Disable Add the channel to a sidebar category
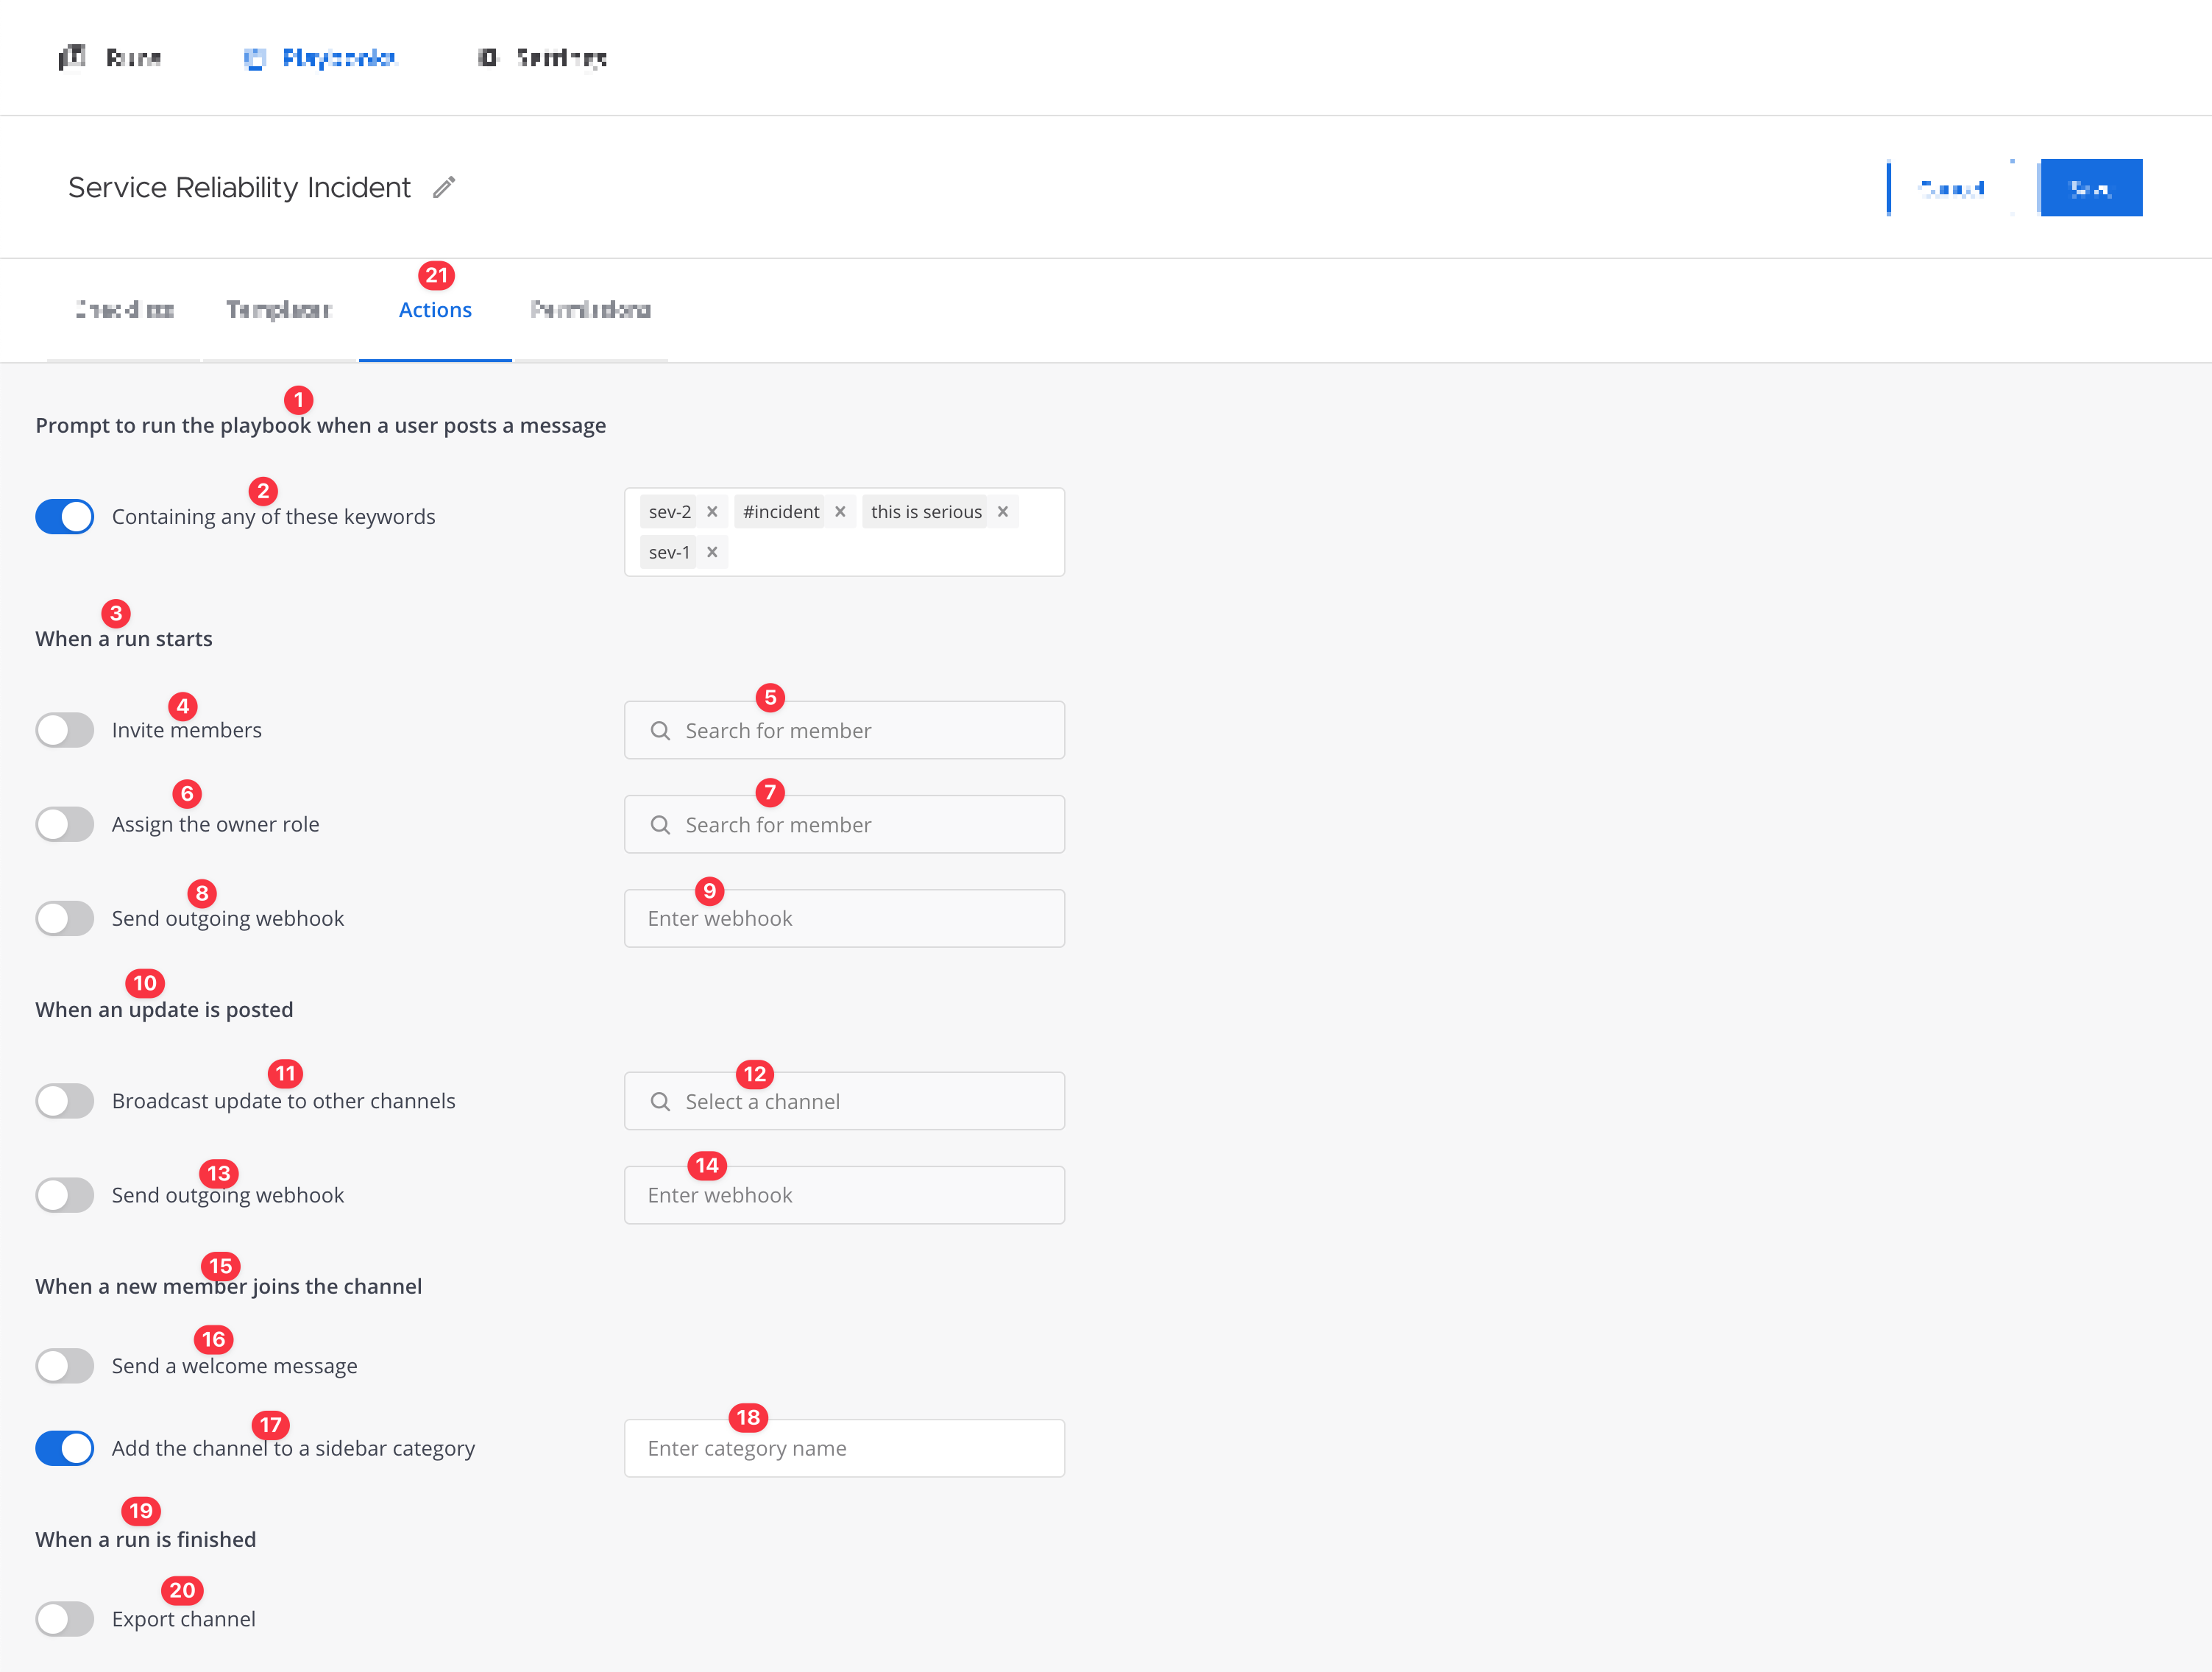 pos(64,1448)
